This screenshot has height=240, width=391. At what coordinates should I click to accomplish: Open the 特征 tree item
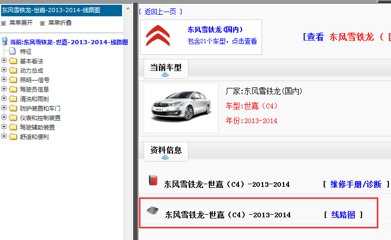[26, 52]
